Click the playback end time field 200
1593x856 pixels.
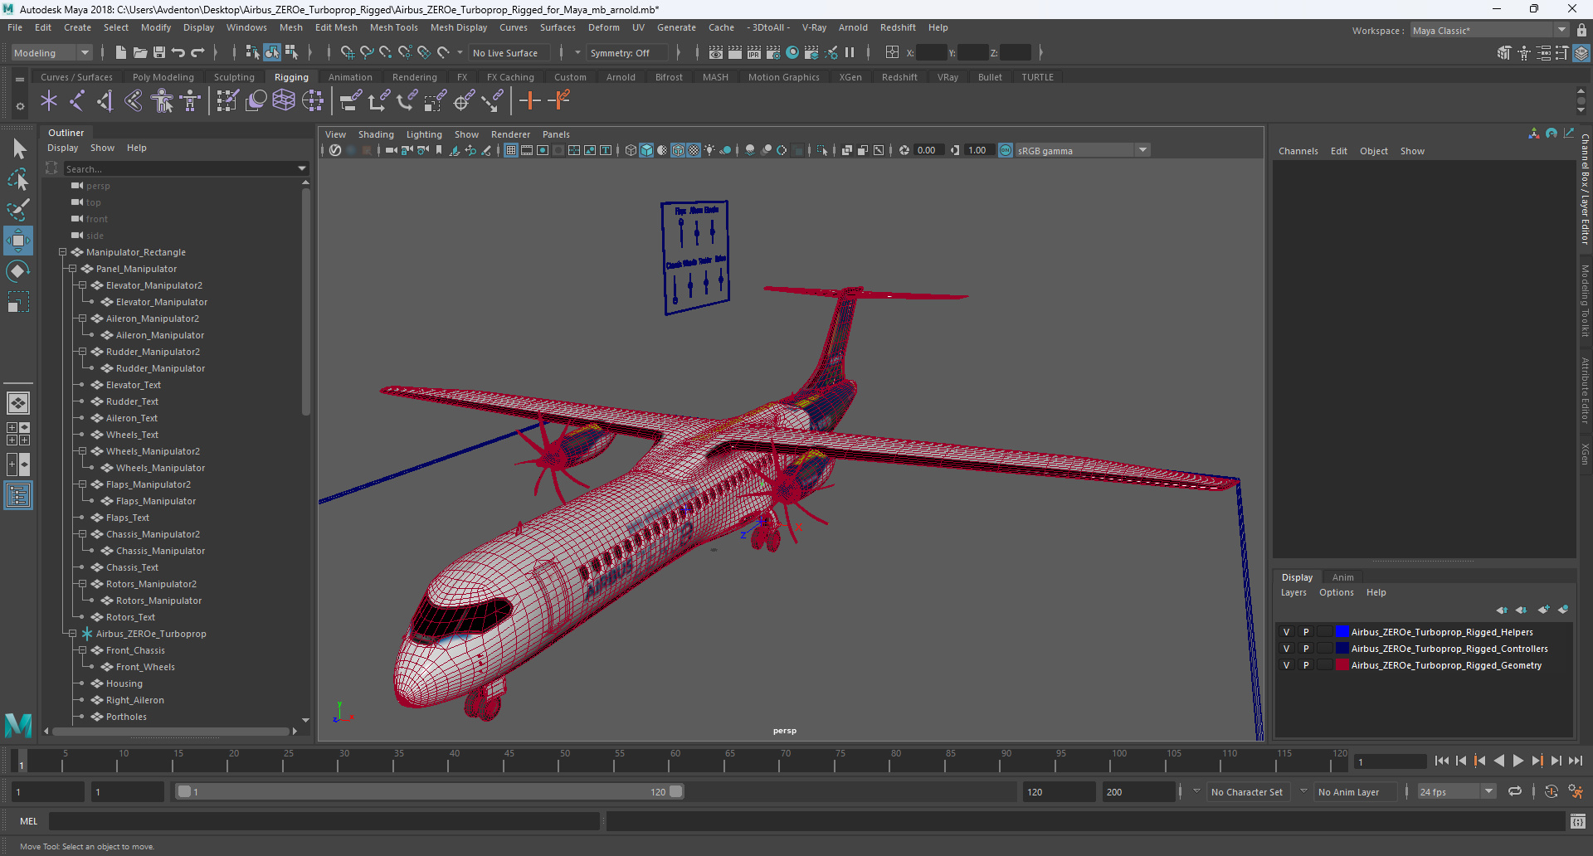(1138, 791)
